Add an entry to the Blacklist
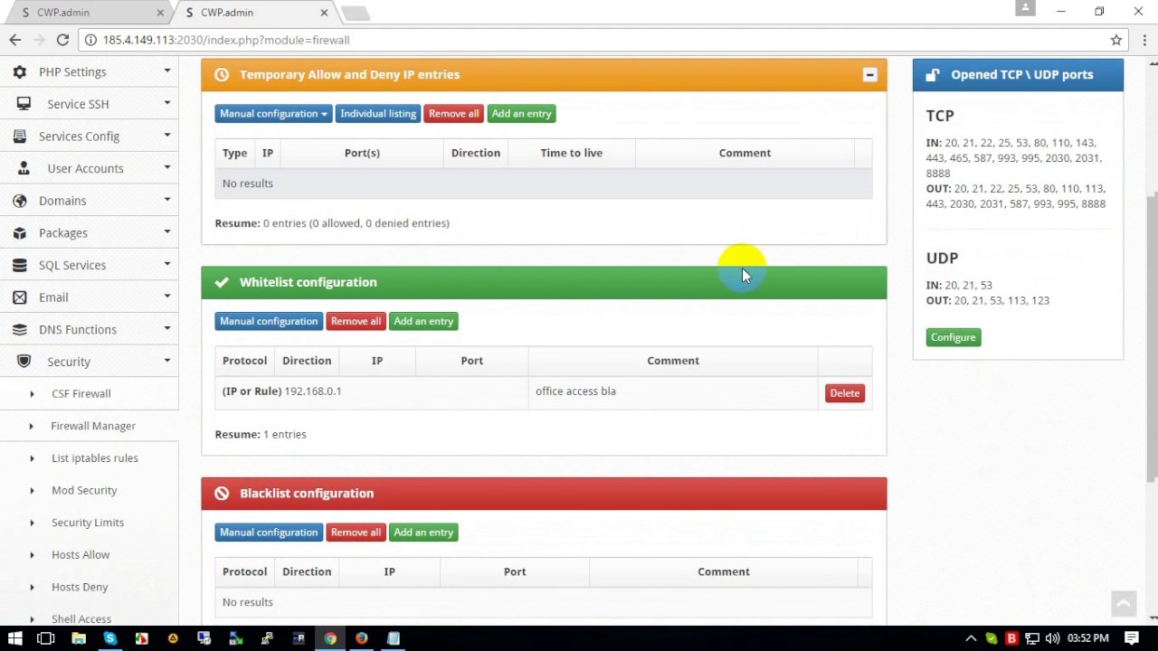The height and width of the screenshot is (651, 1158). click(423, 533)
